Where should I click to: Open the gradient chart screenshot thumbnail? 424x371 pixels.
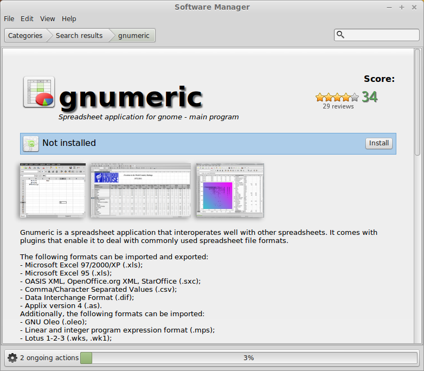230,190
